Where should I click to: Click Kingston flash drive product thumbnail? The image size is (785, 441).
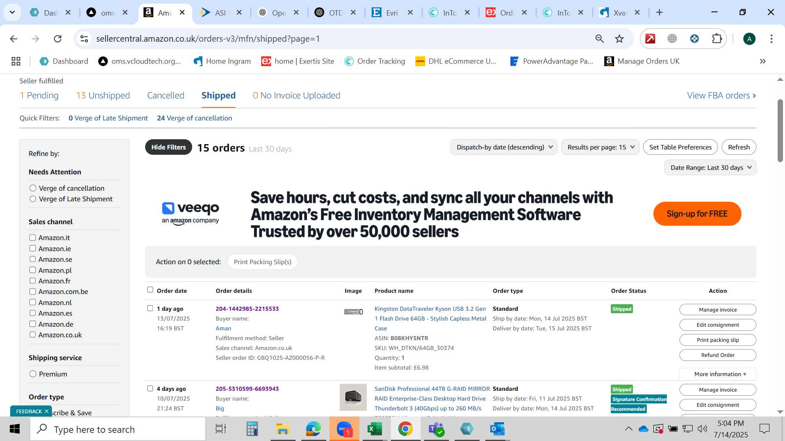coord(353,312)
